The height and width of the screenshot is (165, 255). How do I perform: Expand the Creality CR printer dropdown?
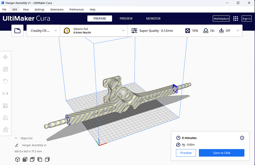click(43, 31)
